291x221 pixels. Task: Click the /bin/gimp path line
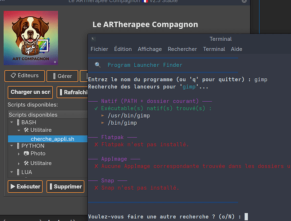coord(122,123)
